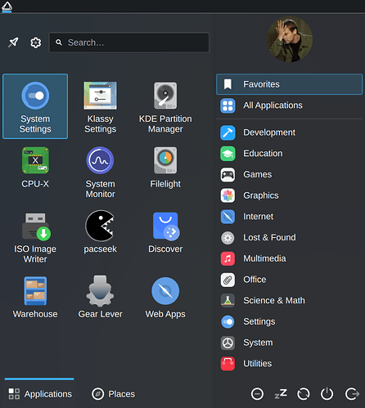Screen dimensions: 365x408
Task: Click the pin launcher icon beside settings gear
Action: pos(13,43)
